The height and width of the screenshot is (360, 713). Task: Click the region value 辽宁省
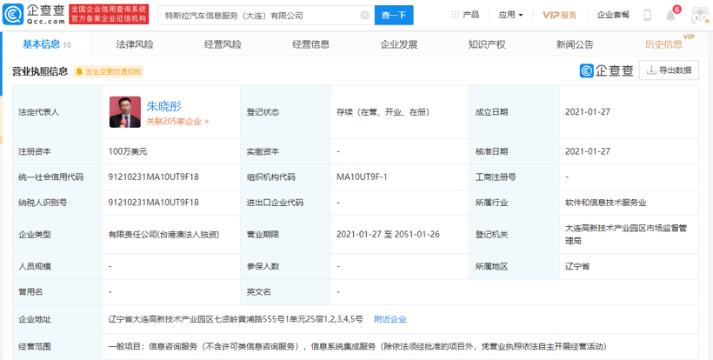coord(577,266)
